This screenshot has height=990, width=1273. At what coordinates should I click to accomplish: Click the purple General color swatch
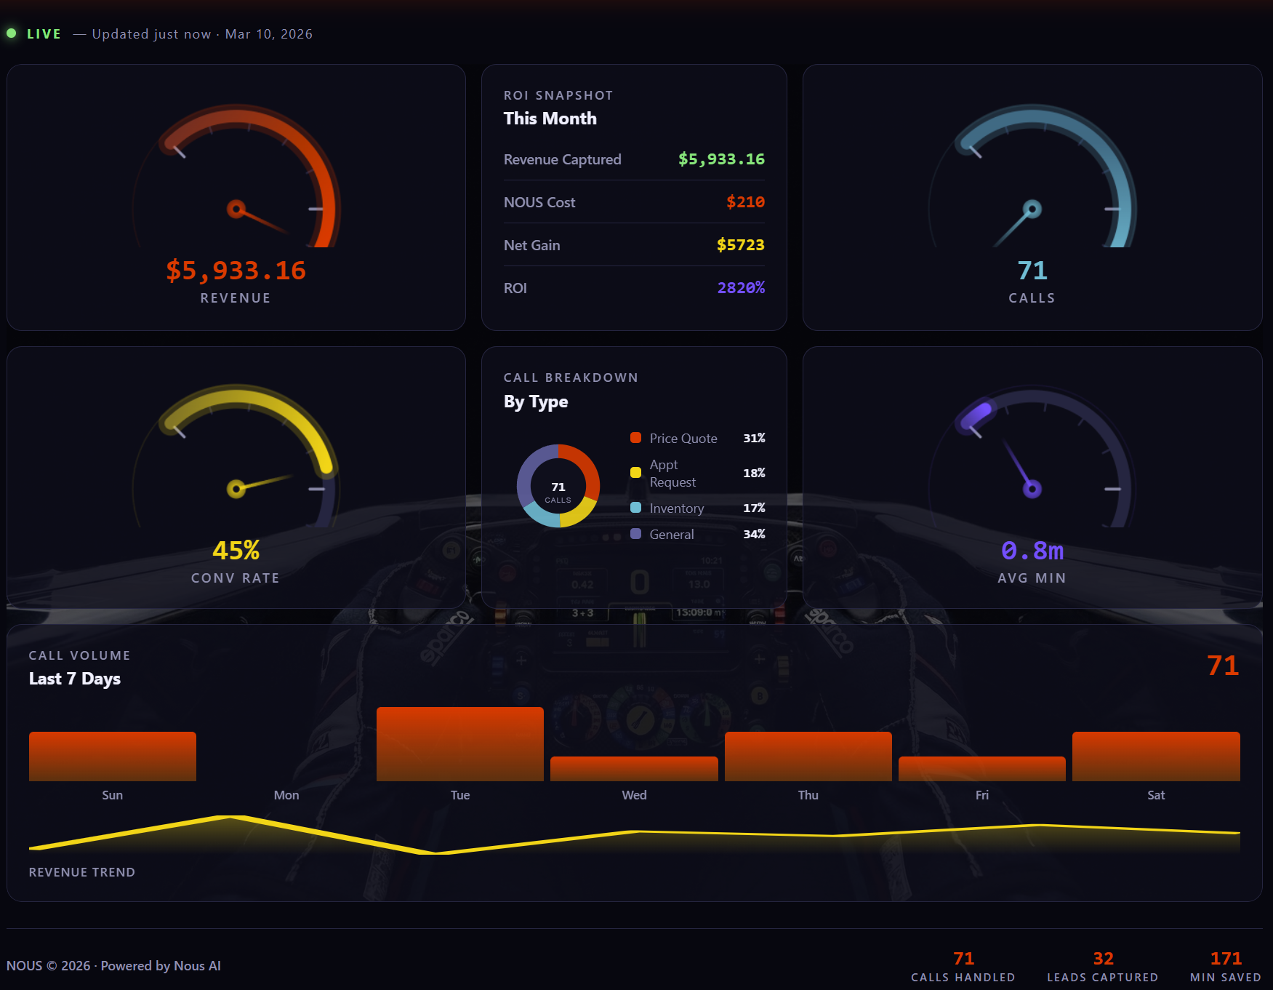(x=635, y=533)
